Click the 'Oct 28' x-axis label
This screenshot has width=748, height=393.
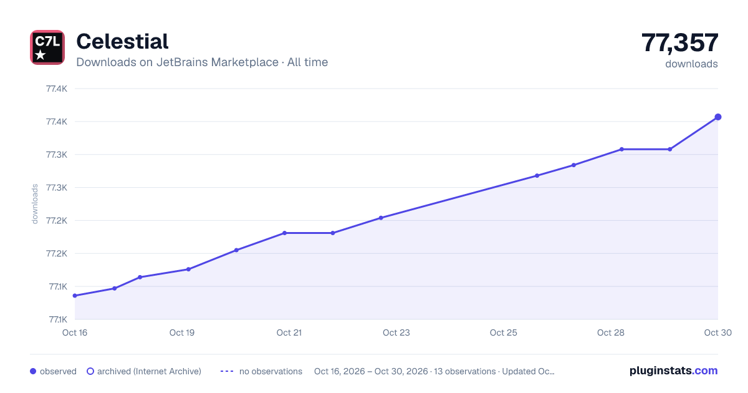click(x=611, y=332)
